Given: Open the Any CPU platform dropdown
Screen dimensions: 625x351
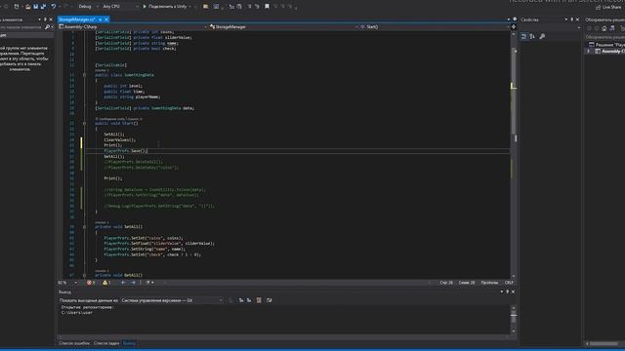Looking at the screenshot, I should click(x=120, y=7).
